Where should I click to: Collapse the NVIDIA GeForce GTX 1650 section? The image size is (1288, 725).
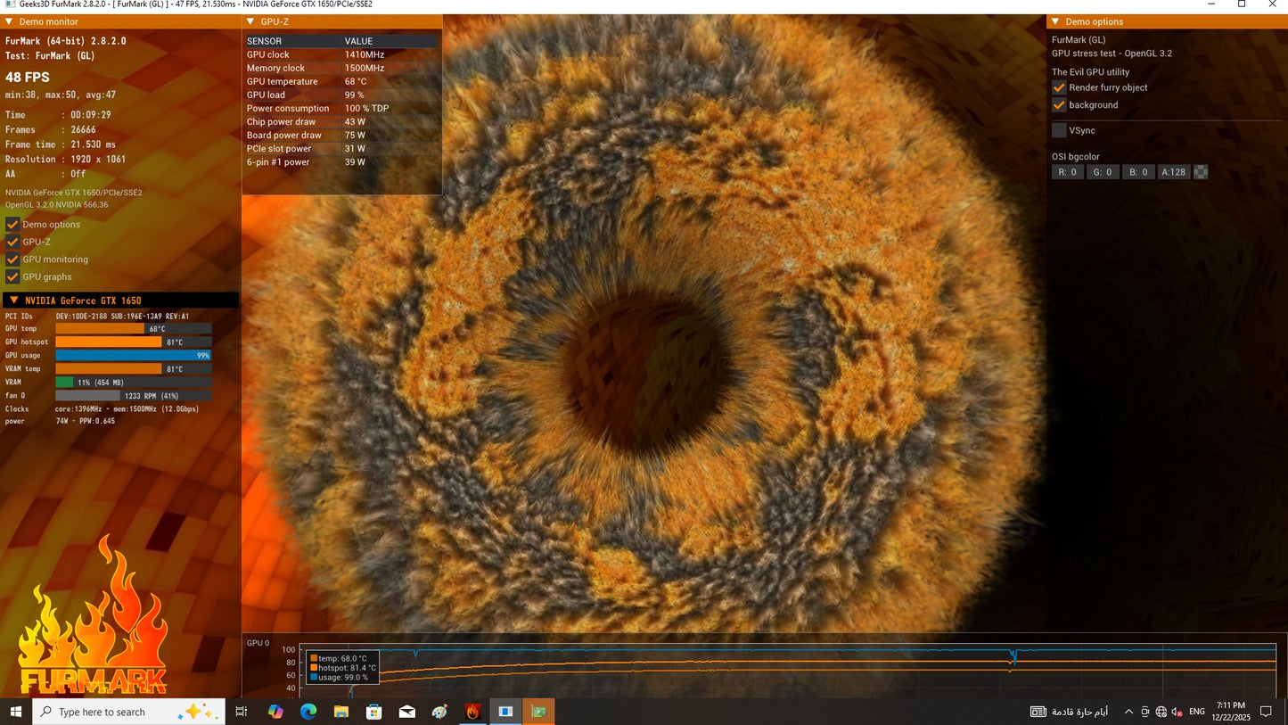click(x=13, y=301)
